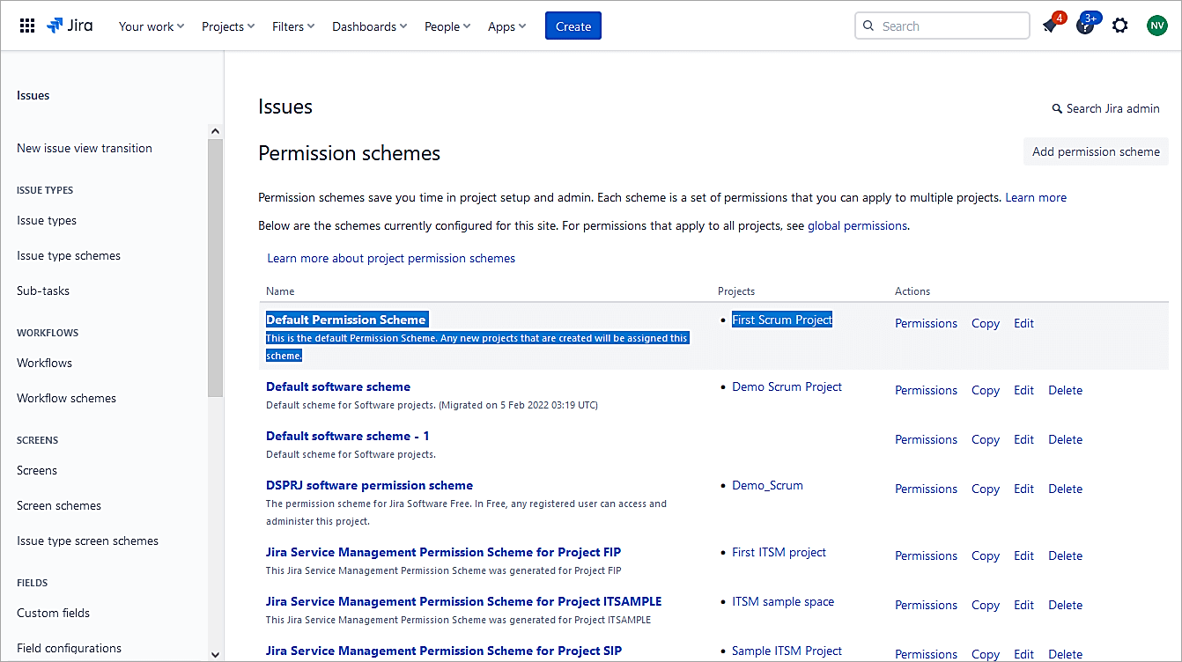Open the Filters dropdown
1182x662 pixels.
point(293,26)
